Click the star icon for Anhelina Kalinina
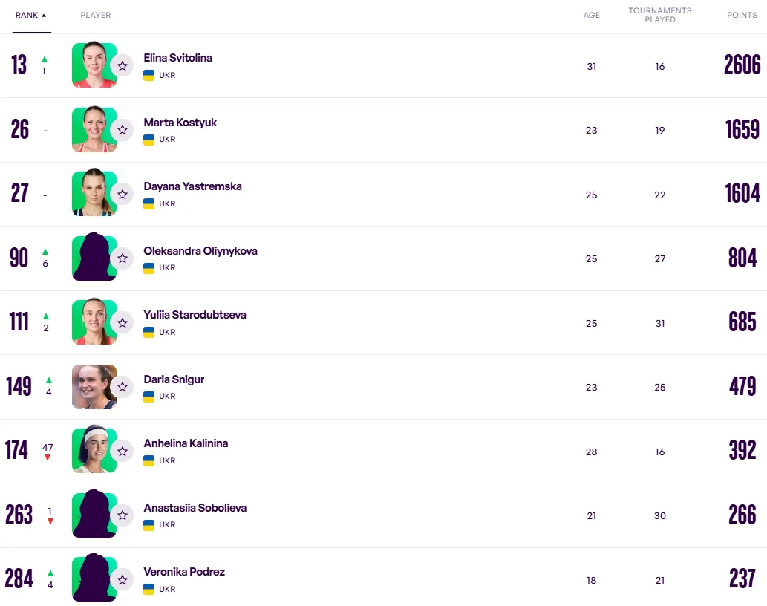This screenshot has width=767, height=606. point(123,452)
